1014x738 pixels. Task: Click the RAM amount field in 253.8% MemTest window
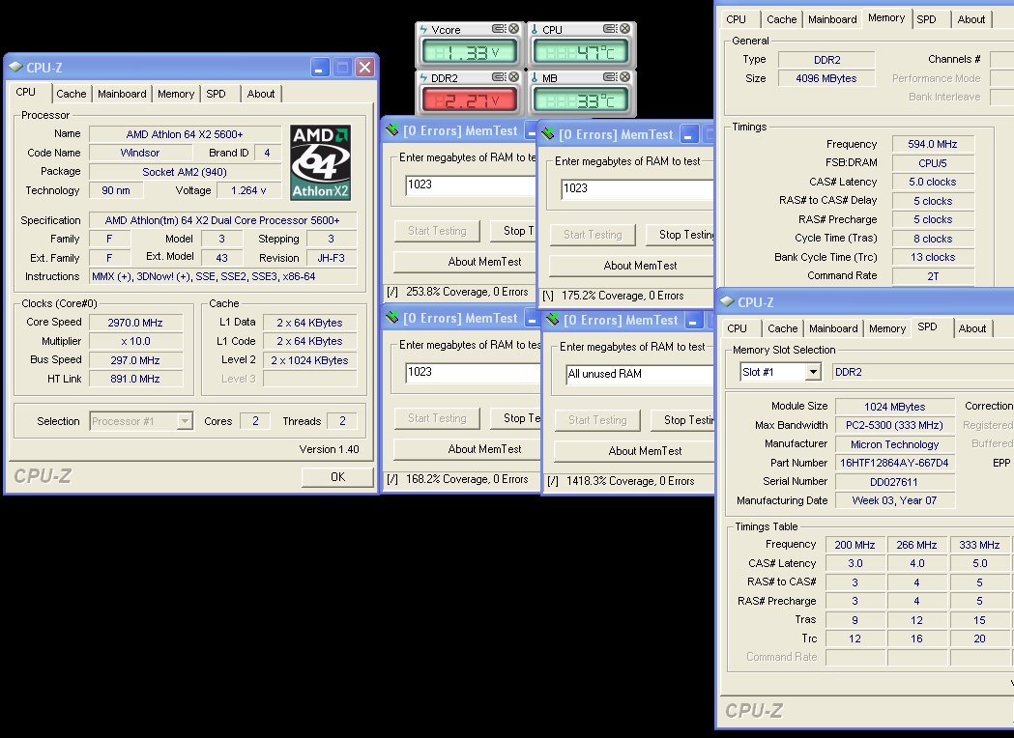(471, 184)
